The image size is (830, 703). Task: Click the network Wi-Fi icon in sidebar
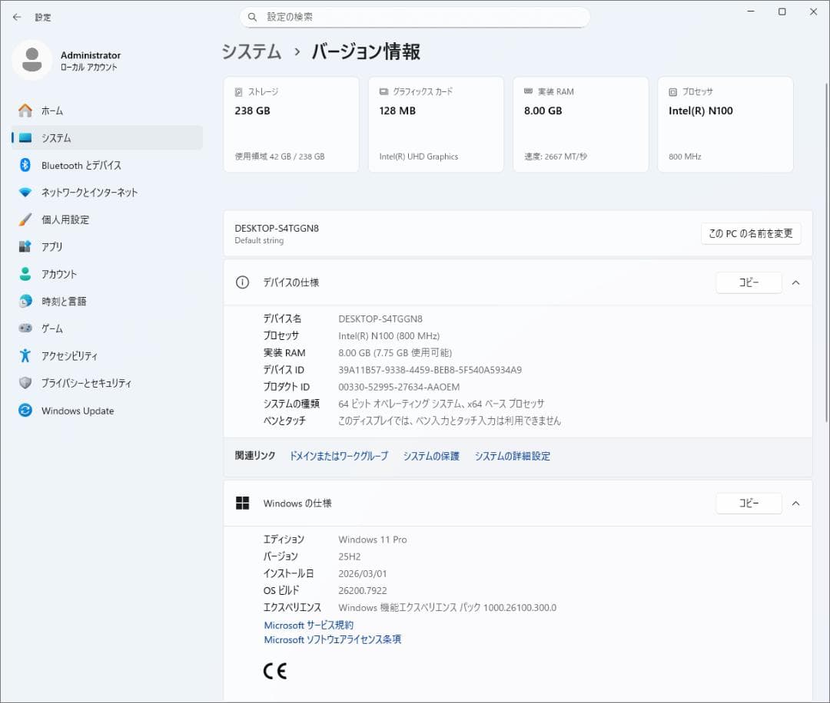coord(25,193)
